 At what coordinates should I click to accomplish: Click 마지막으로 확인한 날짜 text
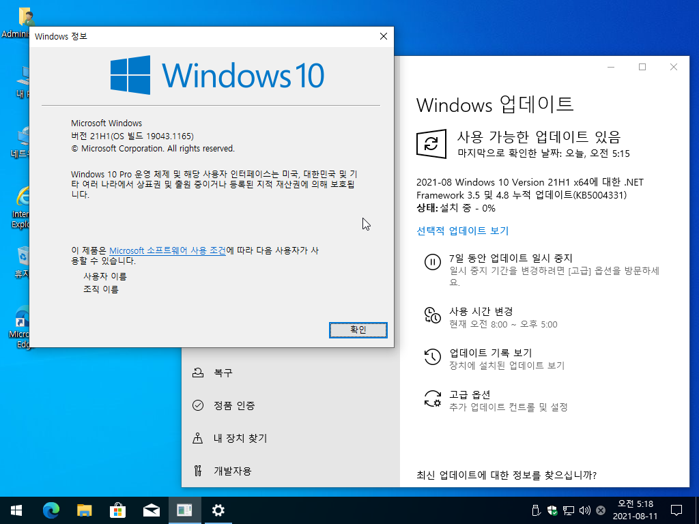(543, 154)
